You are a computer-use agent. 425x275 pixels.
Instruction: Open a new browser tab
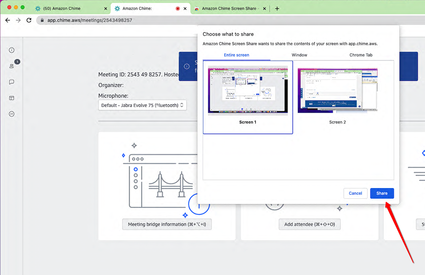pyautogui.click(x=277, y=9)
